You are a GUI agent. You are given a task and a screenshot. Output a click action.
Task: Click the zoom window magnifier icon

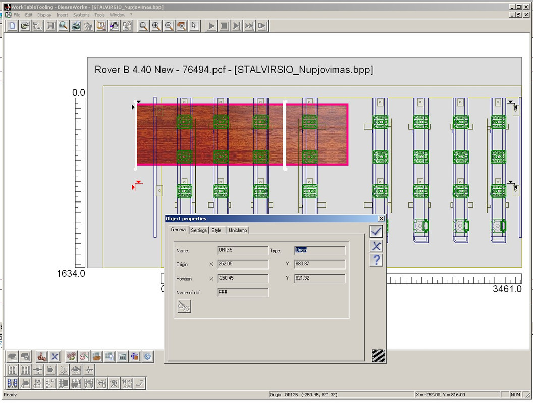[x=143, y=26]
